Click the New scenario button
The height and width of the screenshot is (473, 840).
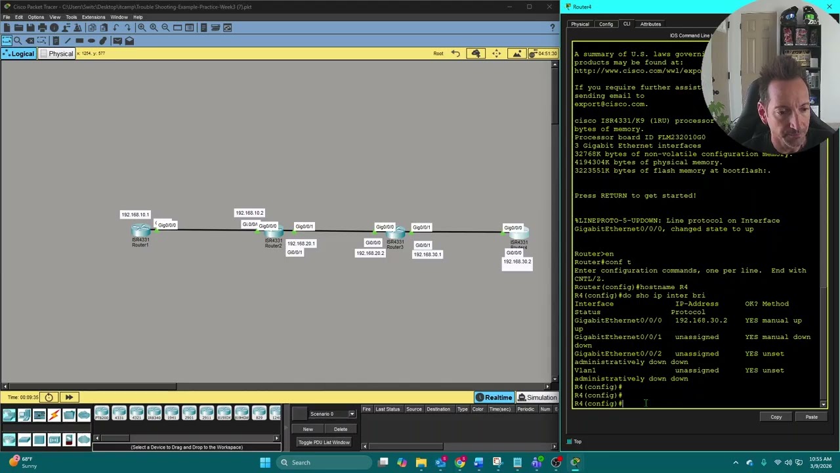pyautogui.click(x=308, y=429)
